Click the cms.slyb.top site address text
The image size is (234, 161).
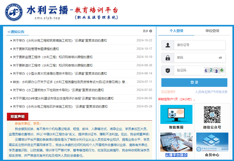[x=47, y=18]
